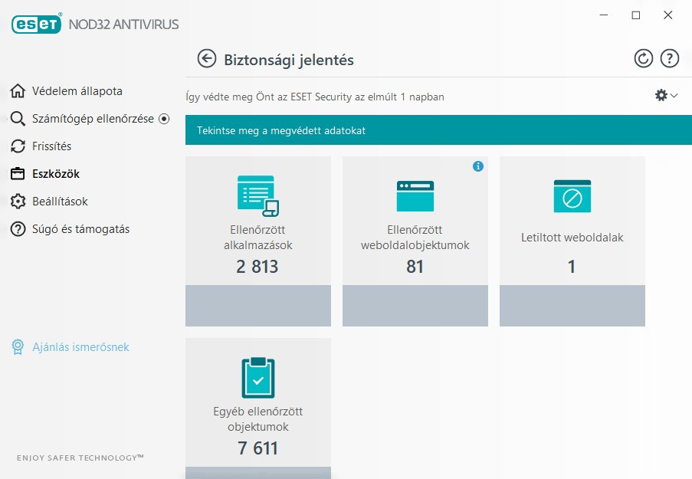
Task: Click the Ellenőrzött alkalmazások icon
Action: tap(258, 196)
